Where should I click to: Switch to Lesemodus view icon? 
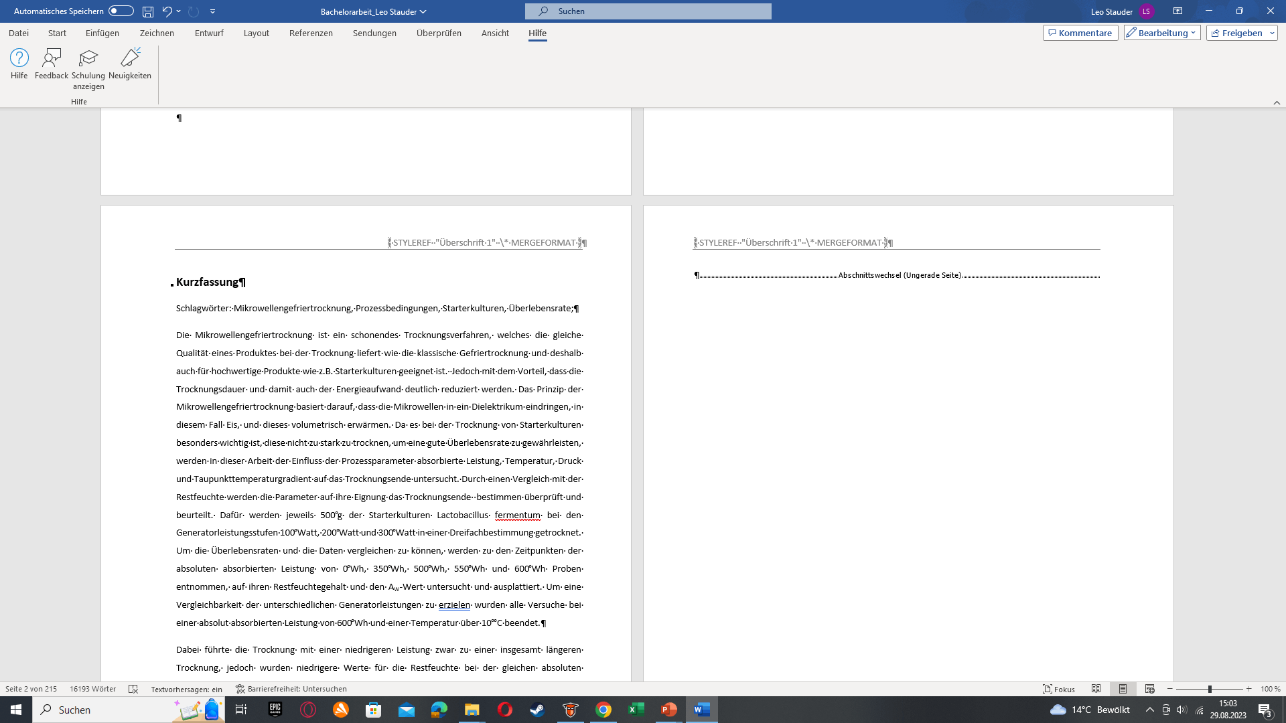point(1096,689)
